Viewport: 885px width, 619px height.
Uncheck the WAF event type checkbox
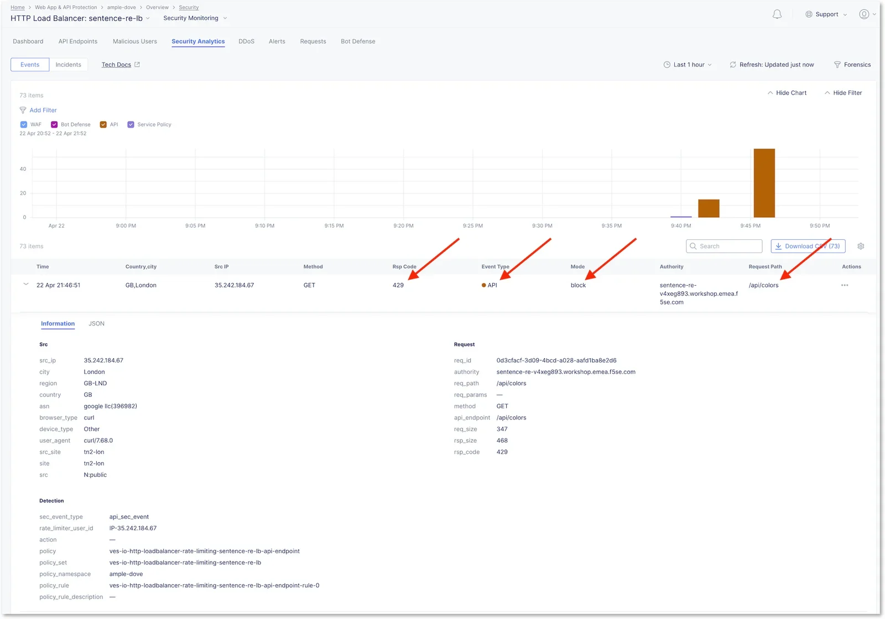[24, 125]
